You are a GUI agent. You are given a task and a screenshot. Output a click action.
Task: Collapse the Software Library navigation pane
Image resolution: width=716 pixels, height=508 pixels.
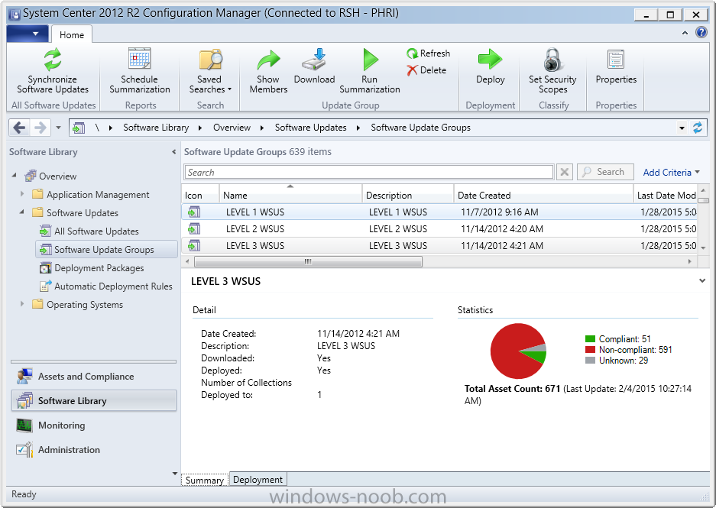pos(174,152)
